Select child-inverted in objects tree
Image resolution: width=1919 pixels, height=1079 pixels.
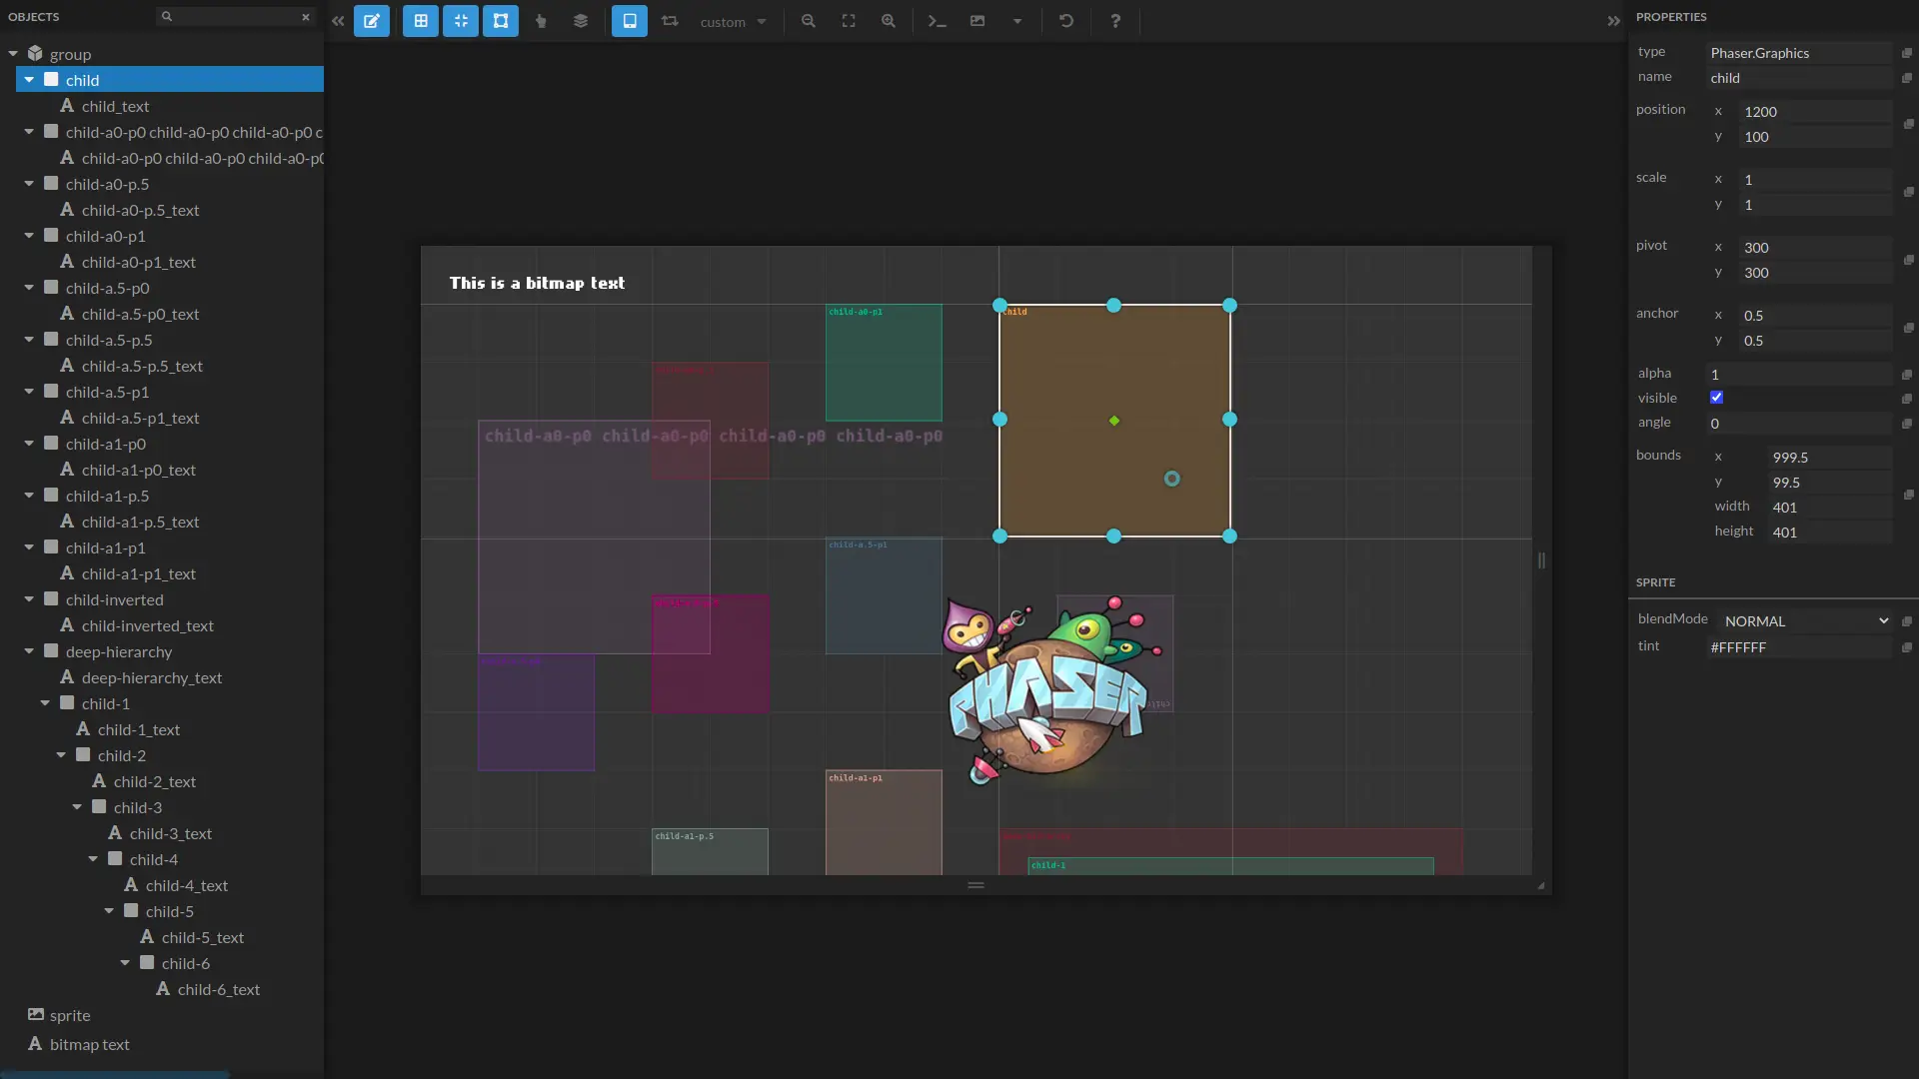tap(114, 599)
